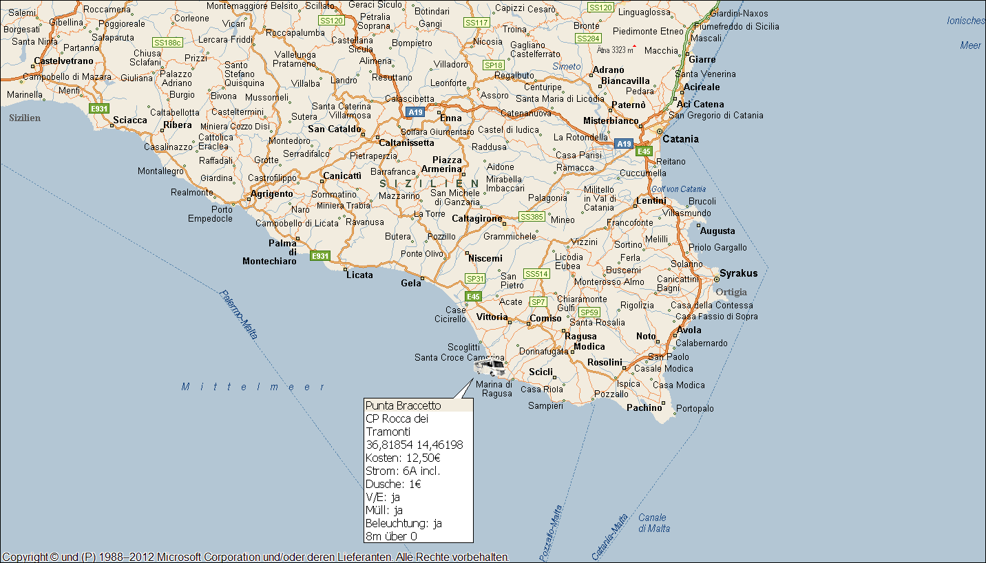Click the Noto town label

tap(647, 336)
